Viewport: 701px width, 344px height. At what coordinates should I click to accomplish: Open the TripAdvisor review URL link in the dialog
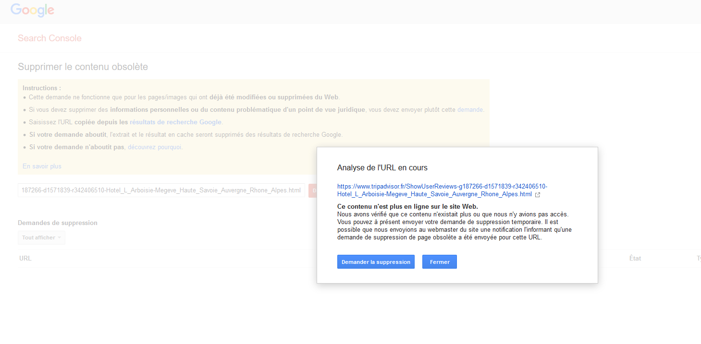(x=442, y=190)
